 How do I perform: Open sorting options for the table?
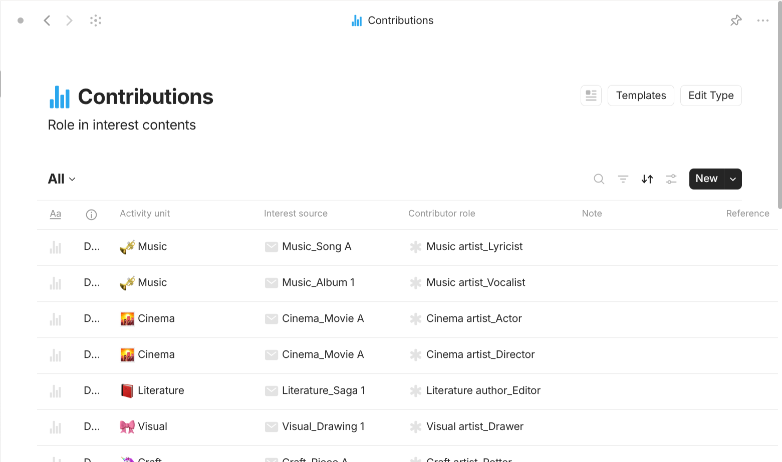pyautogui.click(x=647, y=179)
